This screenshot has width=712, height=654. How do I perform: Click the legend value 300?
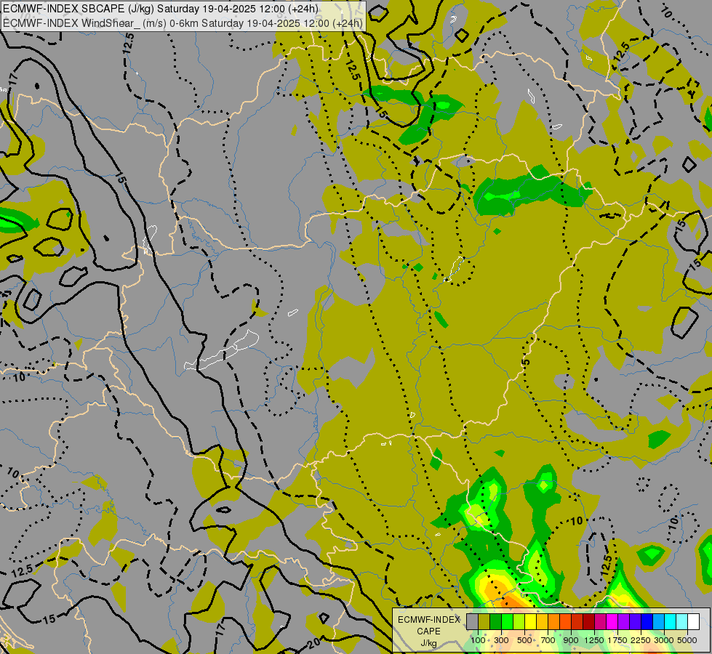[501, 640]
